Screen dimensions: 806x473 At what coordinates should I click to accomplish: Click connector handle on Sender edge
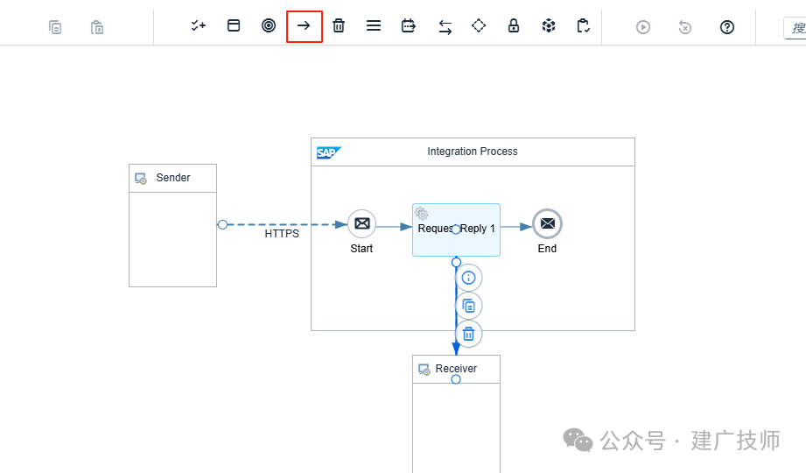222,225
